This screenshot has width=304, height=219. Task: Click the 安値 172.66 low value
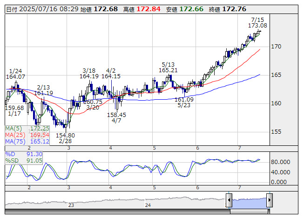(185, 9)
